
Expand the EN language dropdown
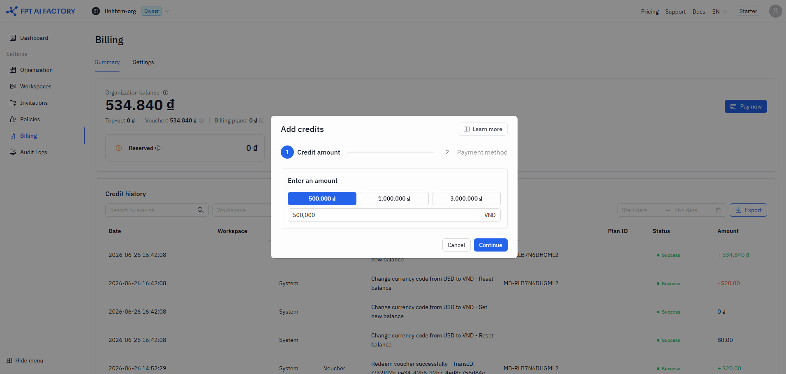(x=719, y=12)
